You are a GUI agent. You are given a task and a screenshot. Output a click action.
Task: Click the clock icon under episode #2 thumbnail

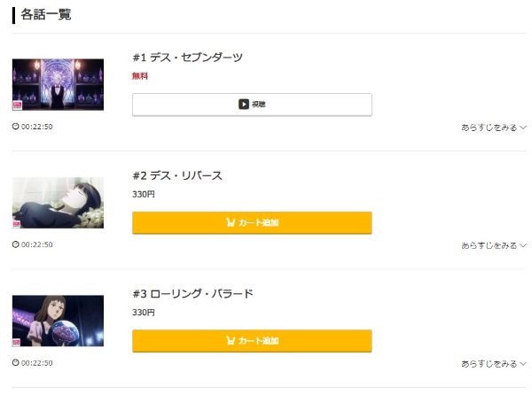point(16,244)
